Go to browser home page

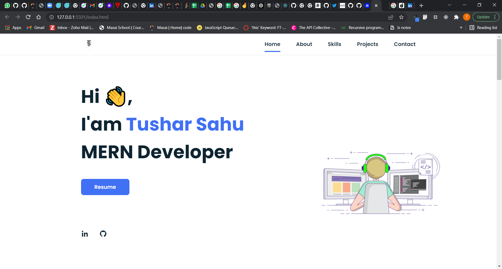[x=39, y=17]
